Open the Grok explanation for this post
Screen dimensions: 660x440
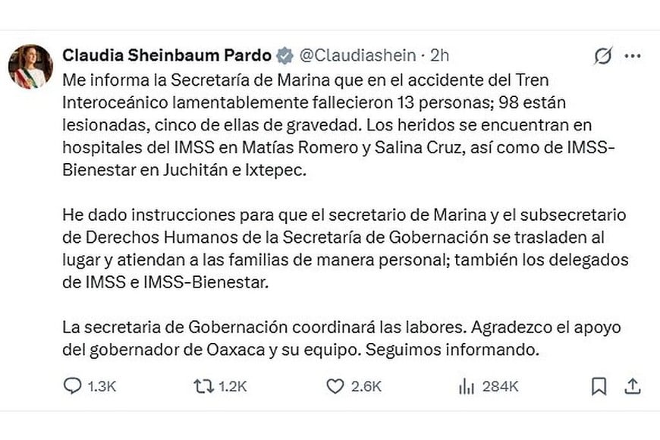click(x=602, y=55)
